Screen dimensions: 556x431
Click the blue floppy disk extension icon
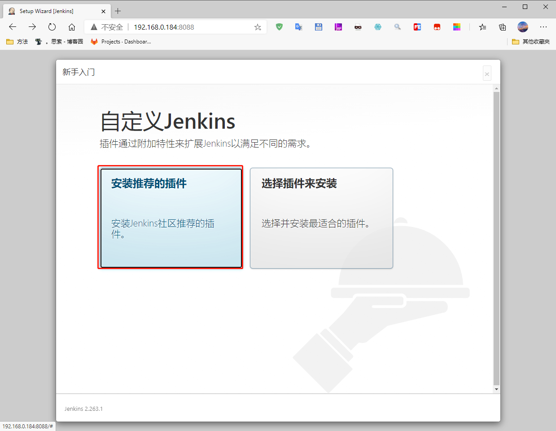pyautogui.click(x=319, y=27)
